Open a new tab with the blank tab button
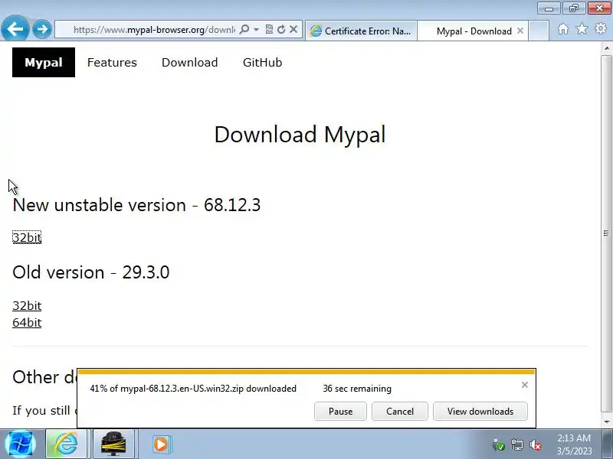This screenshot has height=459, width=613. pyautogui.click(x=539, y=31)
